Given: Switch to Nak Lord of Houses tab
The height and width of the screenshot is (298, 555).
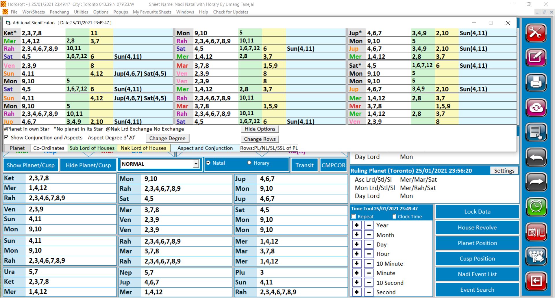Looking at the screenshot, I should (143, 148).
